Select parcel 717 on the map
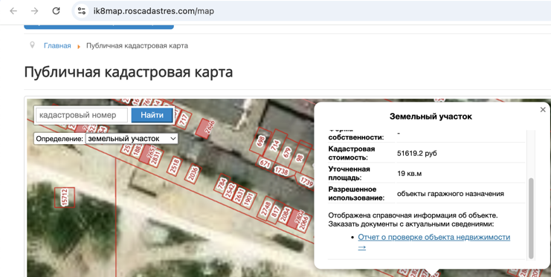This screenshot has height=277, width=551. click(x=183, y=120)
